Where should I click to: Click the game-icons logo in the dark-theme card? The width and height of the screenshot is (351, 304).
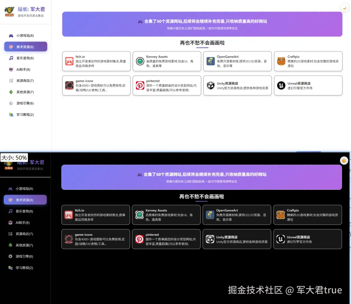(68, 239)
